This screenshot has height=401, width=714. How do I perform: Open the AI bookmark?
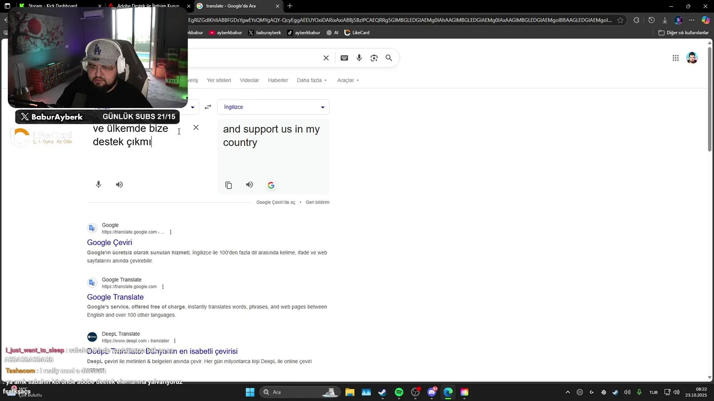[x=332, y=32]
